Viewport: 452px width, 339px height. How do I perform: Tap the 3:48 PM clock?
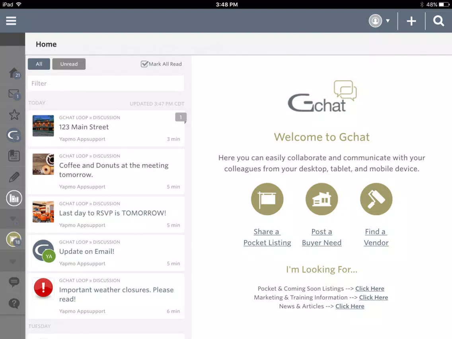pyautogui.click(x=227, y=4)
